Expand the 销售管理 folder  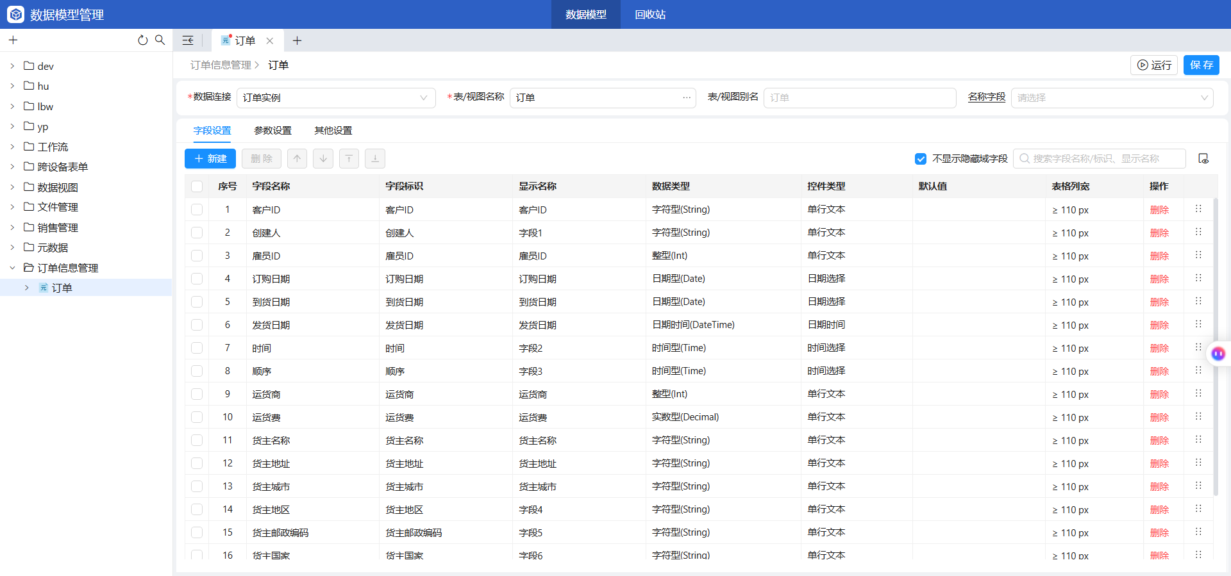pos(12,227)
